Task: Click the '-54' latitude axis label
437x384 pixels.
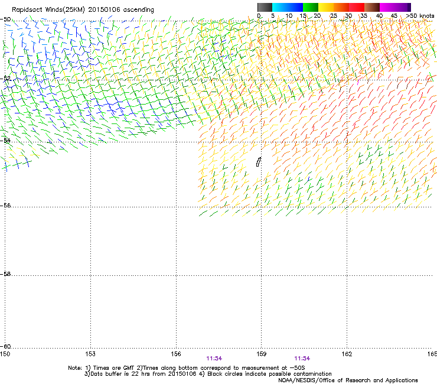Action: coord(5,140)
